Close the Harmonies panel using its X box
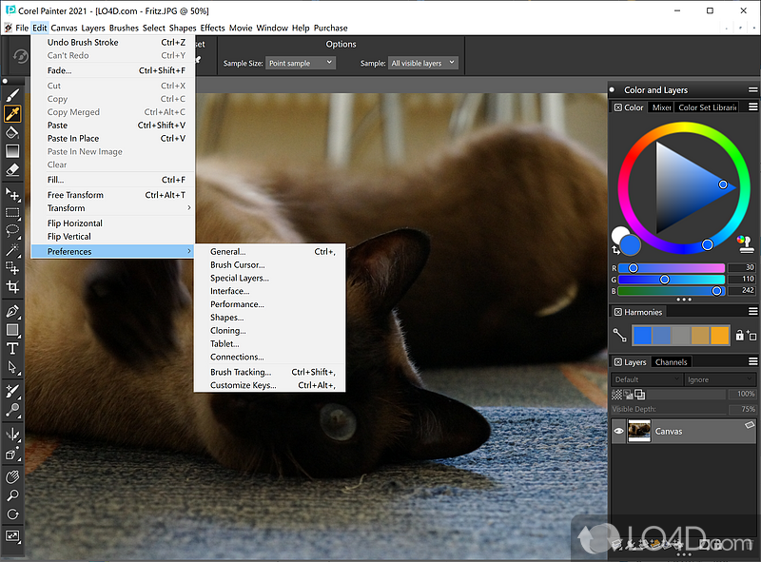The width and height of the screenshot is (761, 562). click(617, 312)
